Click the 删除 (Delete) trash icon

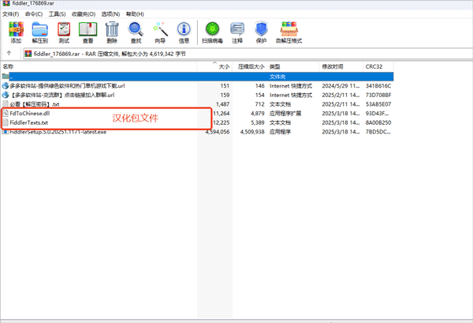pyautogui.click(x=112, y=32)
